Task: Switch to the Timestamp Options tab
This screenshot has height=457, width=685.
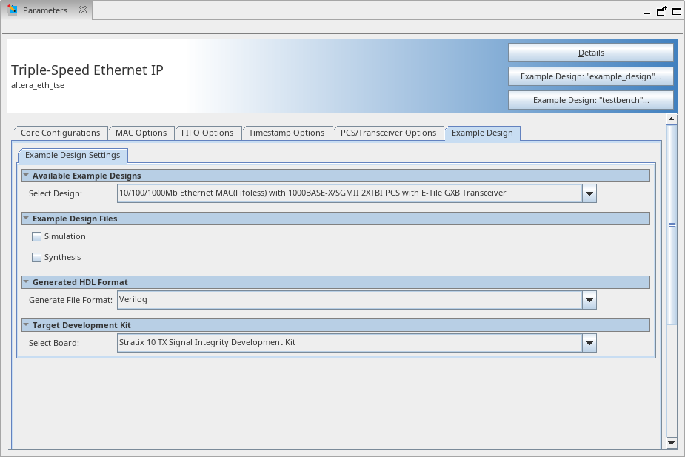Action: click(287, 133)
